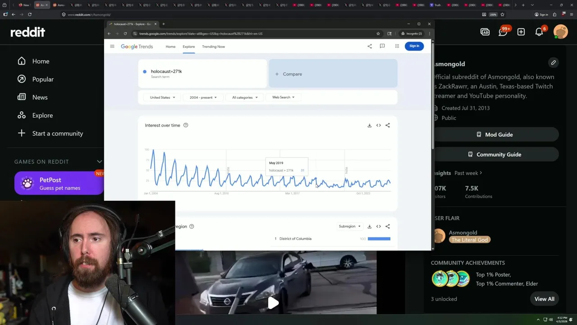Open Reddit notifications bell

click(539, 32)
